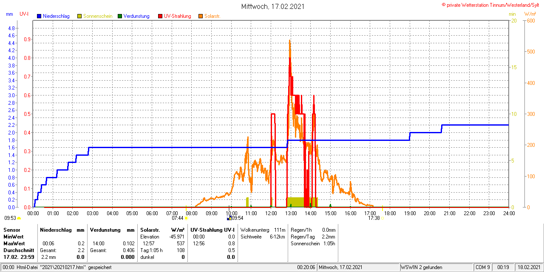Viewport: 544px width, 272px height.
Task: Click the Sonnenschein 1:05h entry
Action: point(313,244)
